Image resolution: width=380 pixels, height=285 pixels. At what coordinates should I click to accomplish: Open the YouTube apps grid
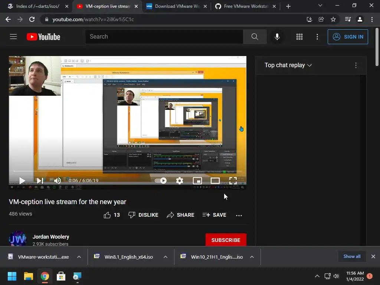pos(299,37)
